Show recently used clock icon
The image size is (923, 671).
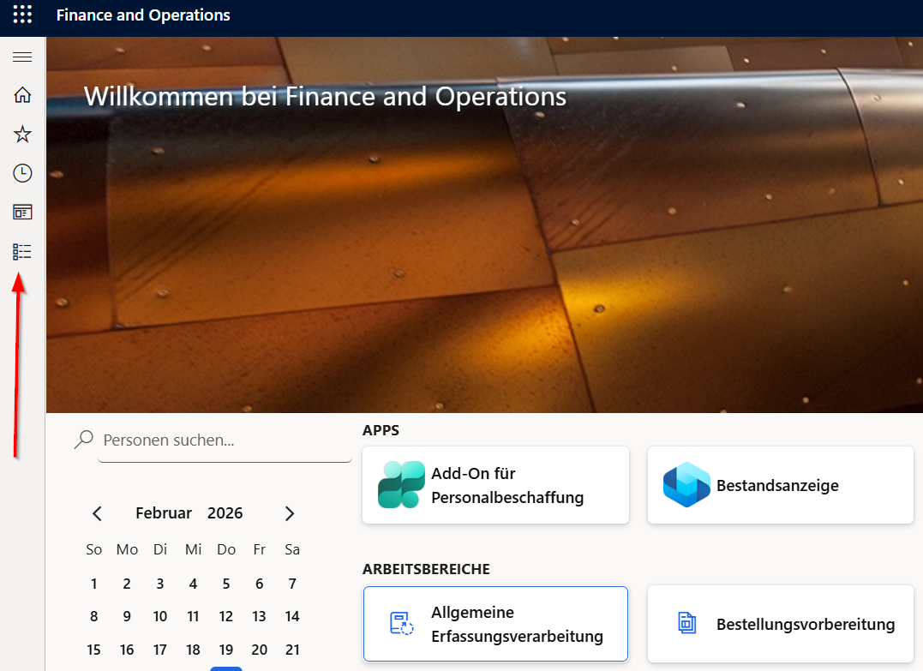22,173
